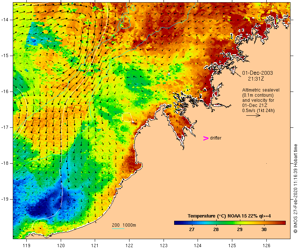
Task: Click the magenta drifter marker symbol
Action: (206, 138)
